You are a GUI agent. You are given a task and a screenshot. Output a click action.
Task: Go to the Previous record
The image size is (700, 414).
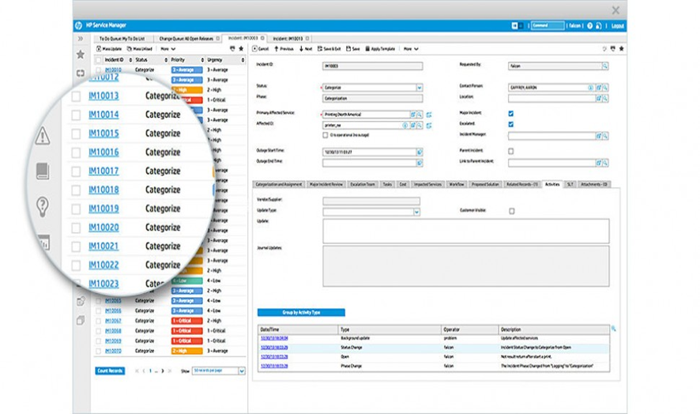(x=284, y=49)
